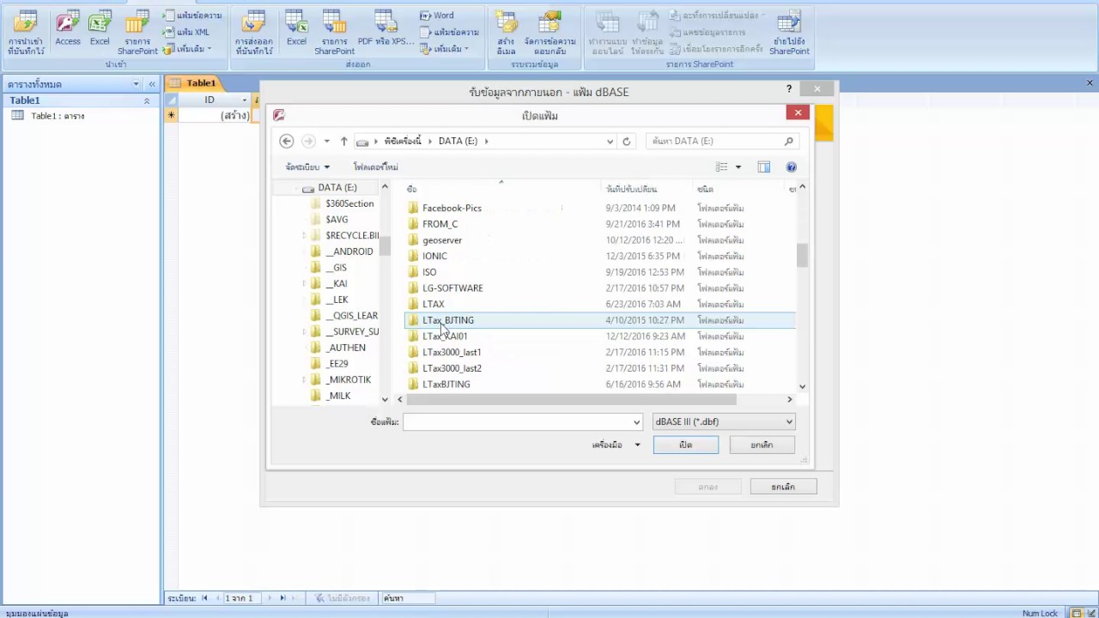The height and width of the screenshot is (618, 1099).
Task: Select the LG-SOFTWARE folder
Action: coord(452,288)
